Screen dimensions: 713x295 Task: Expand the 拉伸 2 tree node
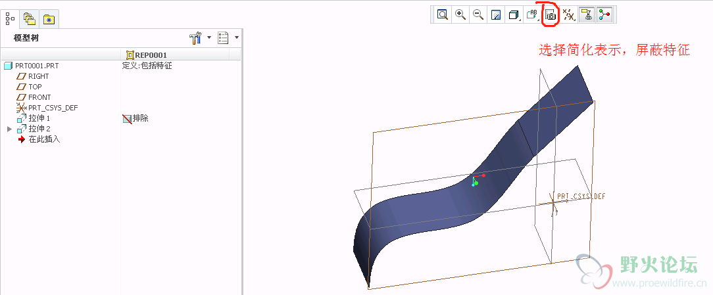pyautogui.click(x=10, y=129)
